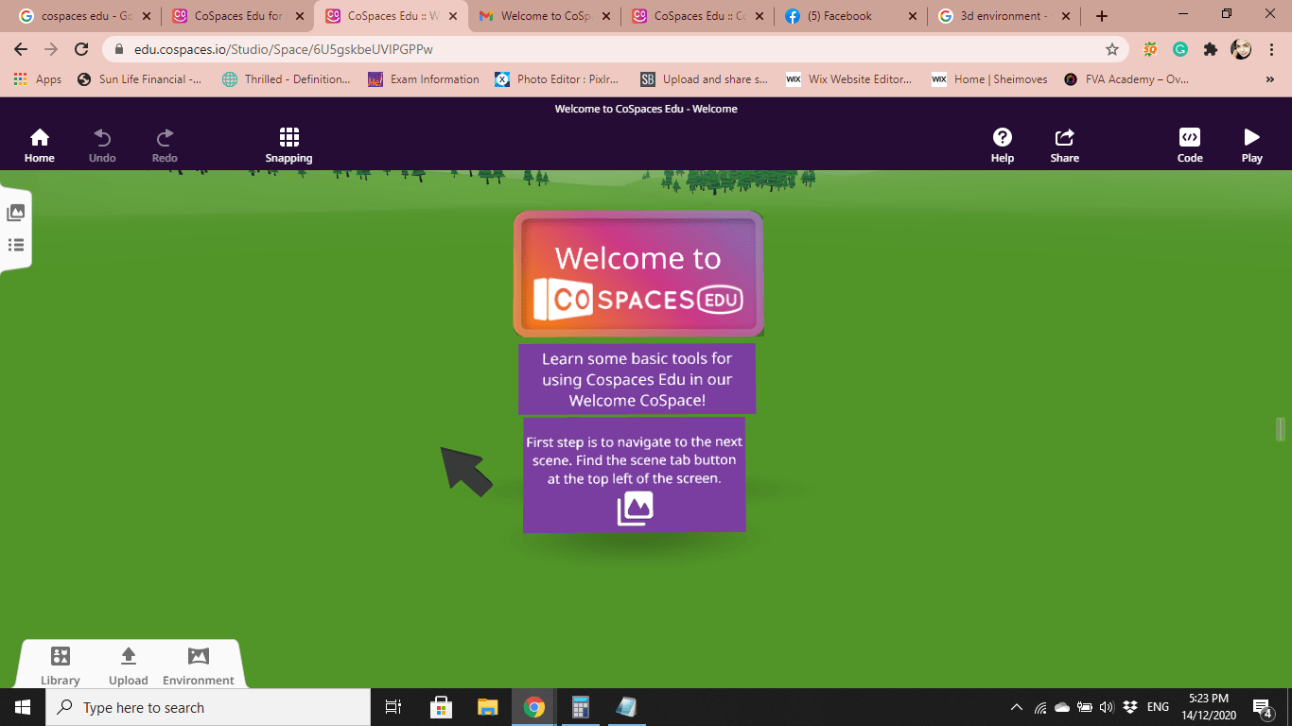Viewport: 1292px width, 726px height.
Task: Go to Home in CoSpaces toolbar
Action: tap(39, 146)
